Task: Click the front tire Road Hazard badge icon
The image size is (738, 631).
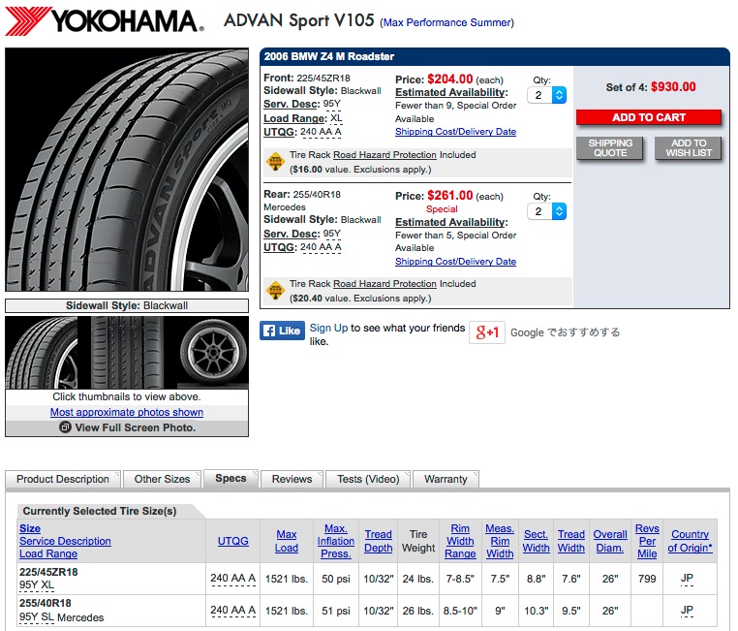Action: pyautogui.click(x=275, y=162)
